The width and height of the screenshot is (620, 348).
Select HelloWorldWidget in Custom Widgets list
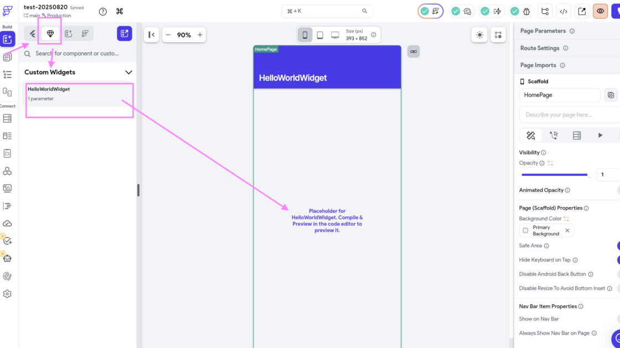pyautogui.click(x=78, y=94)
